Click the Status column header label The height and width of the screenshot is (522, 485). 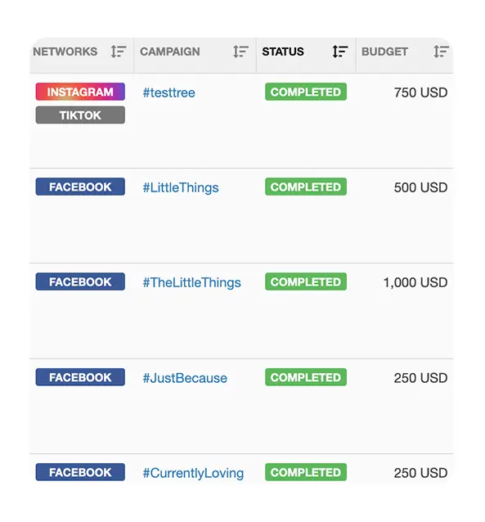(283, 52)
